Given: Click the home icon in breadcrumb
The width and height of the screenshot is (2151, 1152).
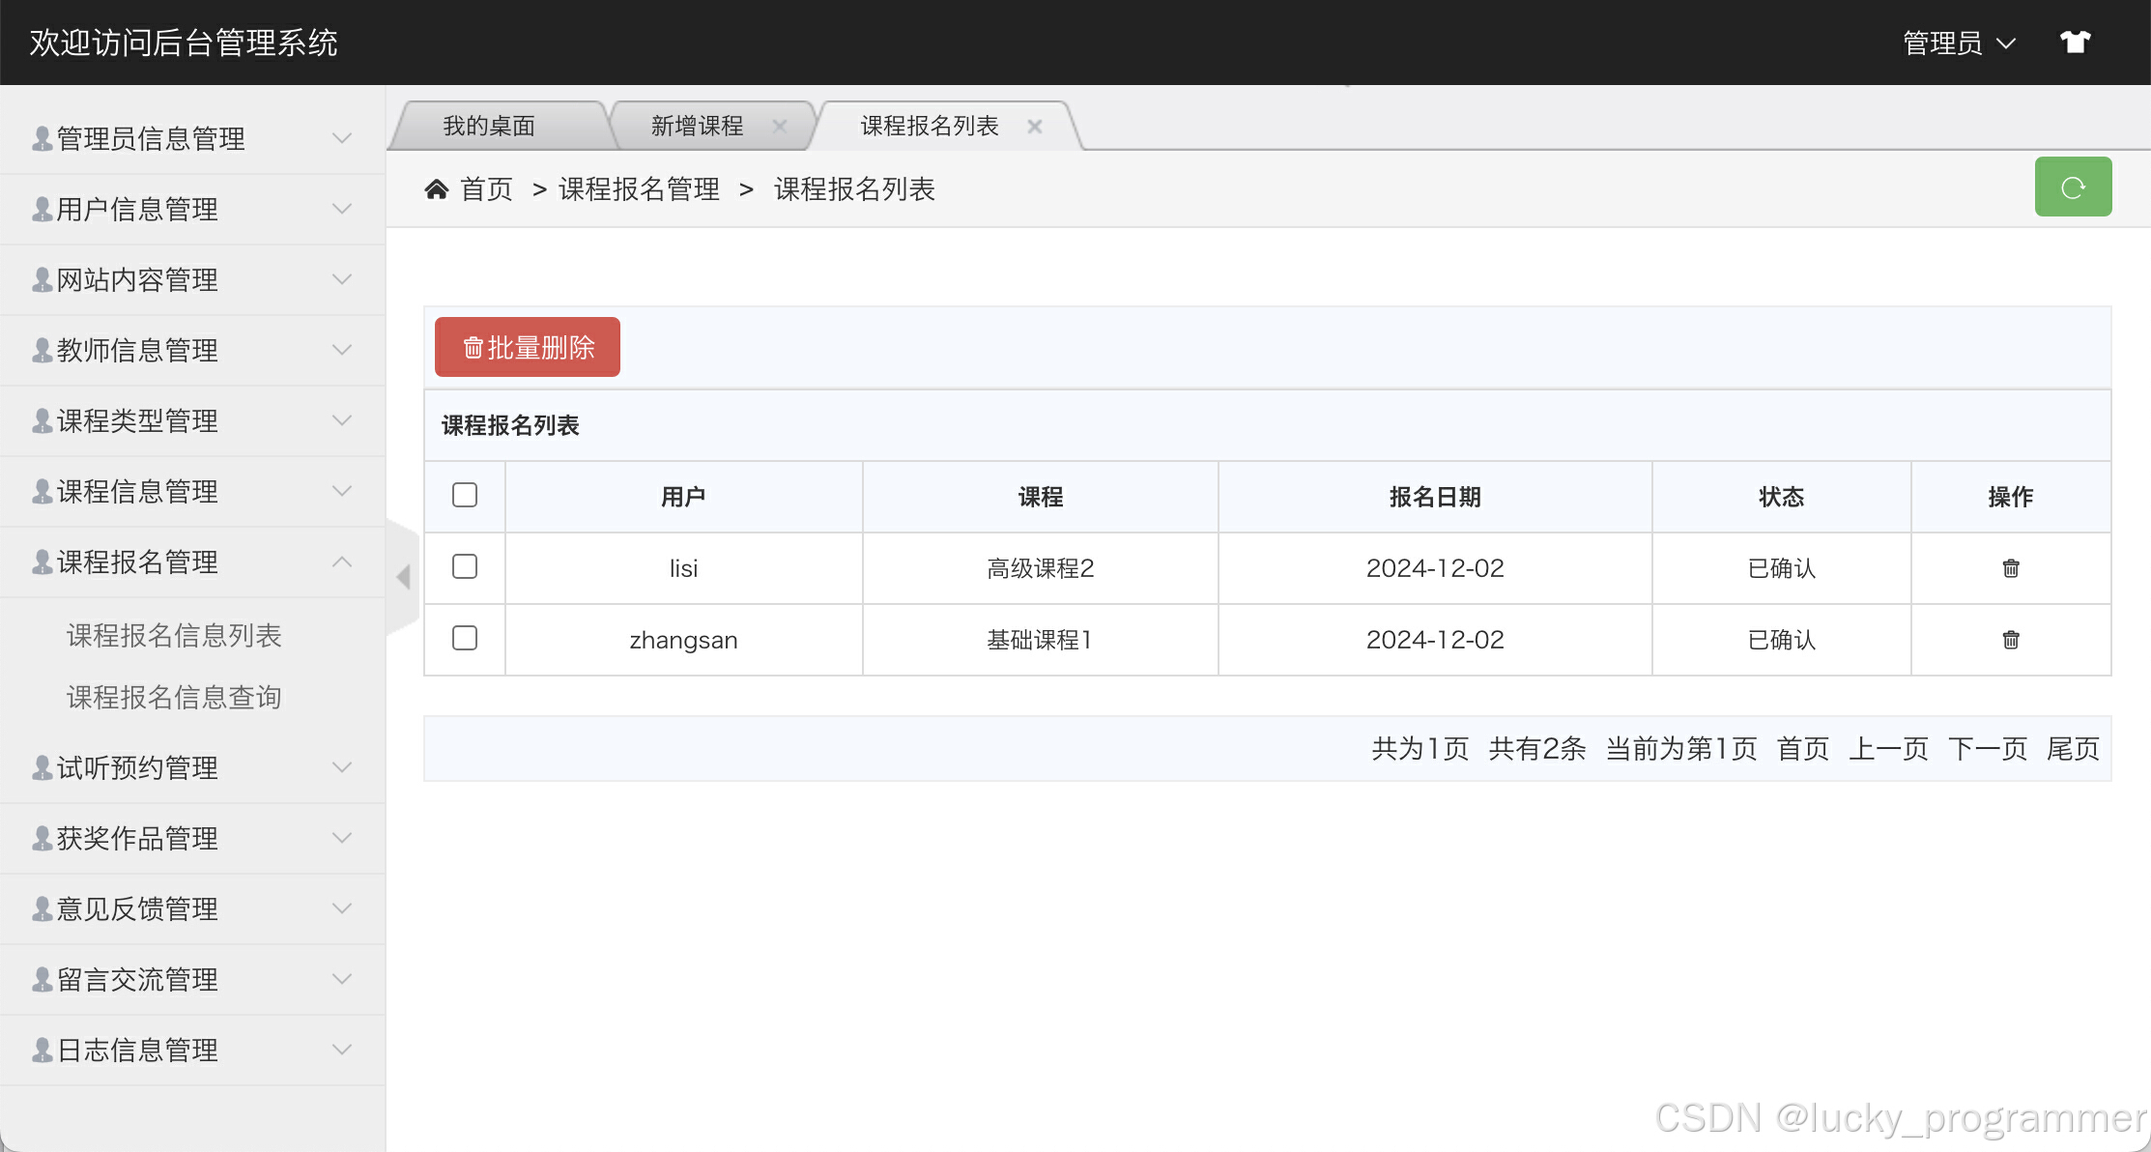Looking at the screenshot, I should [x=437, y=189].
